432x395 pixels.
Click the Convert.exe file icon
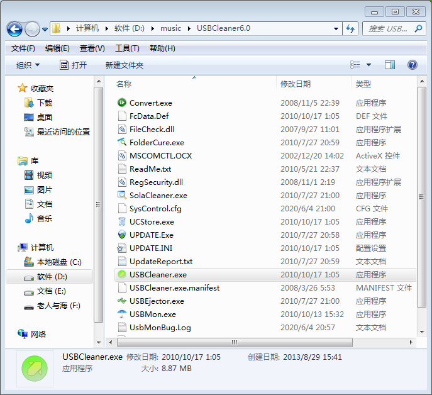pos(122,103)
